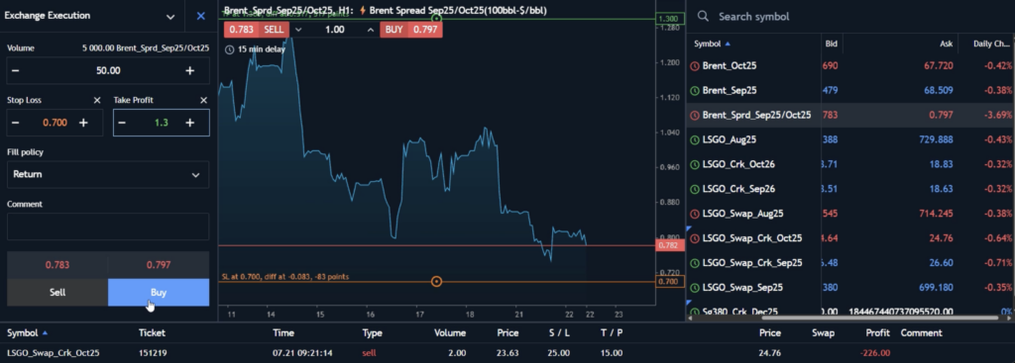Sort market watch by Bid column
Image resolution: width=1015 pixels, height=363 pixels.
pos(832,44)
